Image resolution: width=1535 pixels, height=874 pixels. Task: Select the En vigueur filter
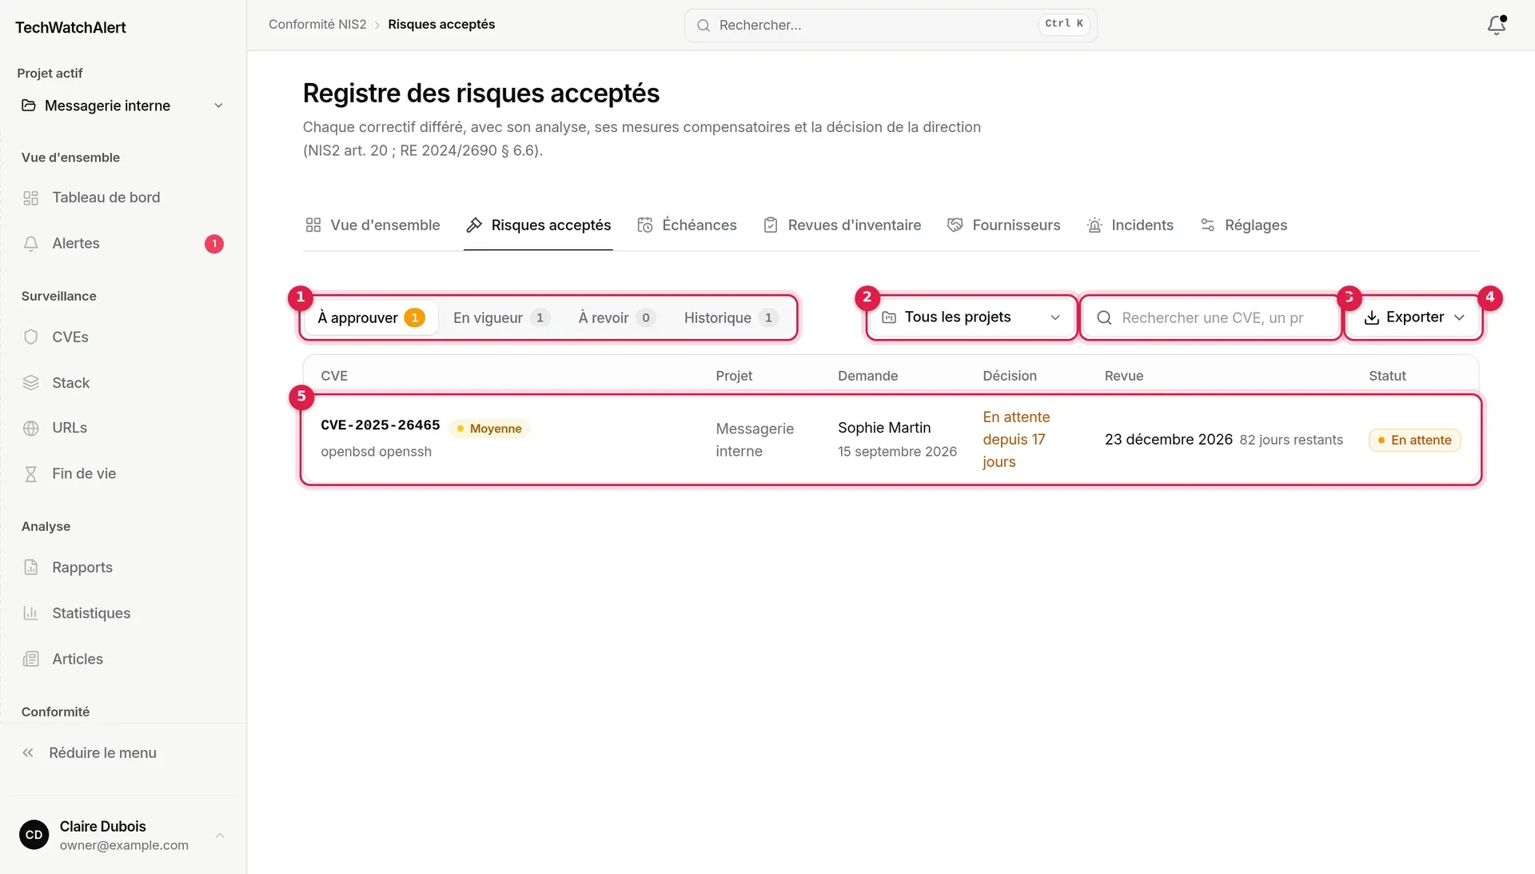[501, 317]
